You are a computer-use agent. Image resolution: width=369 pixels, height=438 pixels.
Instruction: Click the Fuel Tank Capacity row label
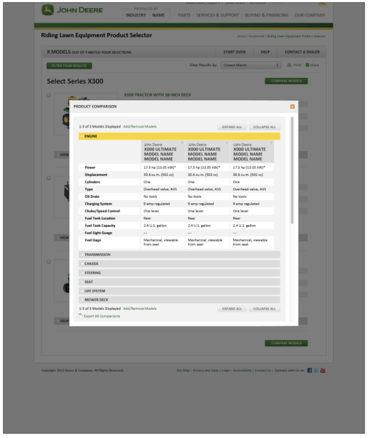tap(100, 226)
